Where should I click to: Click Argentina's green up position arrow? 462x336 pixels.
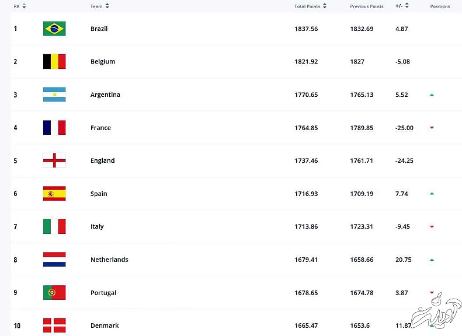coord(432,94)
